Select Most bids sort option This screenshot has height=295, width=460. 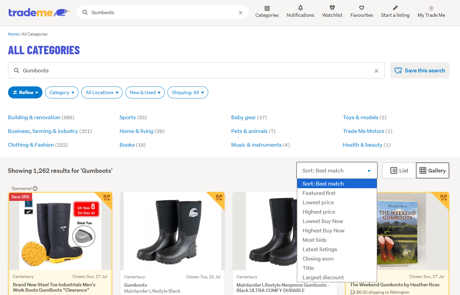pos(337,240)
